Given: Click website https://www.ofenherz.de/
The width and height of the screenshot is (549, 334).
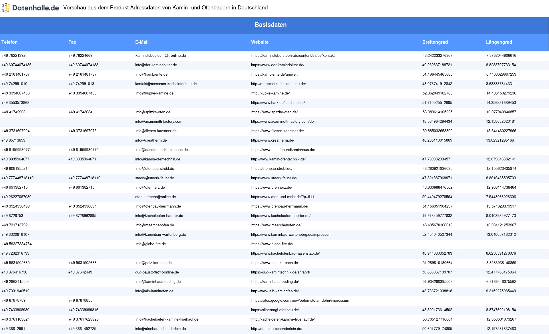Looking at the screenshot, I should click(272, 188).
